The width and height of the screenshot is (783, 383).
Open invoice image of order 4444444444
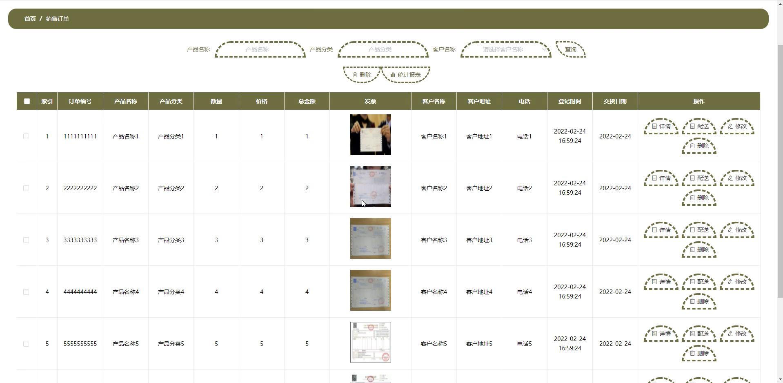(371, 290)
